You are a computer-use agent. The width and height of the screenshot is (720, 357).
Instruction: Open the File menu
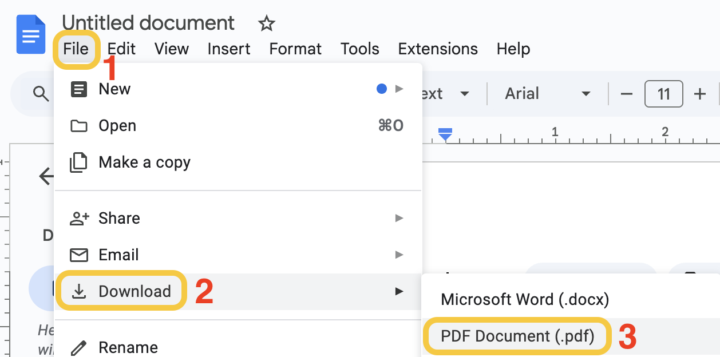click(76, 49)
